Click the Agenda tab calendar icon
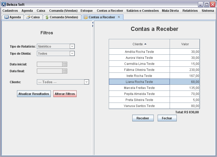 [6, 17]
